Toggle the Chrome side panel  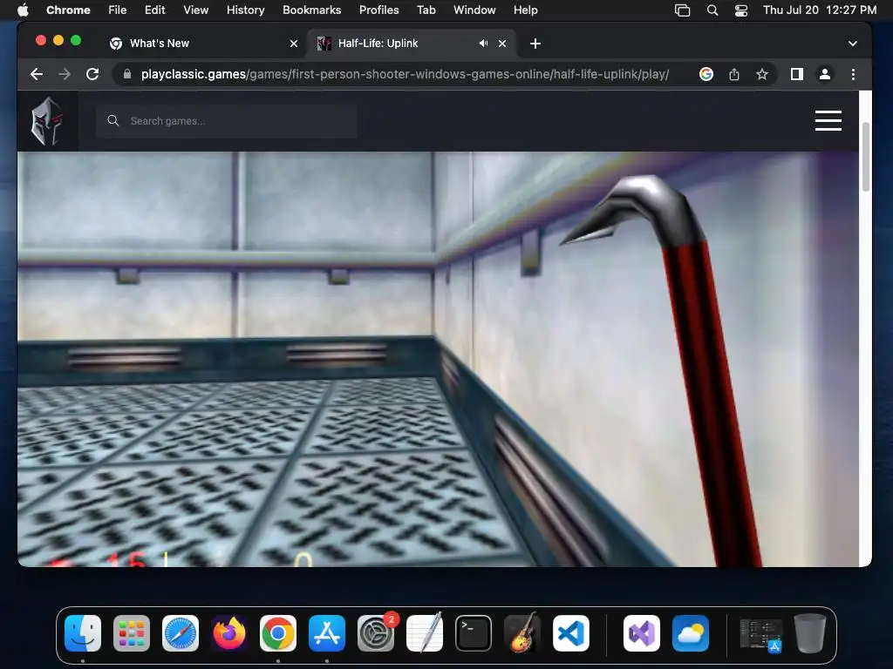pyautogui.click(x=797, y=75)
